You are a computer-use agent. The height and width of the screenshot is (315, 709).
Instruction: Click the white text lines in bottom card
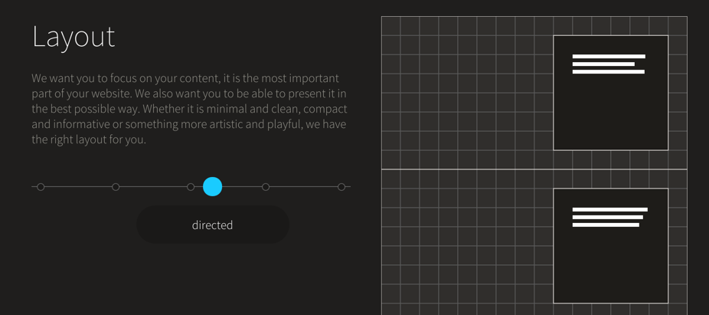609,217
